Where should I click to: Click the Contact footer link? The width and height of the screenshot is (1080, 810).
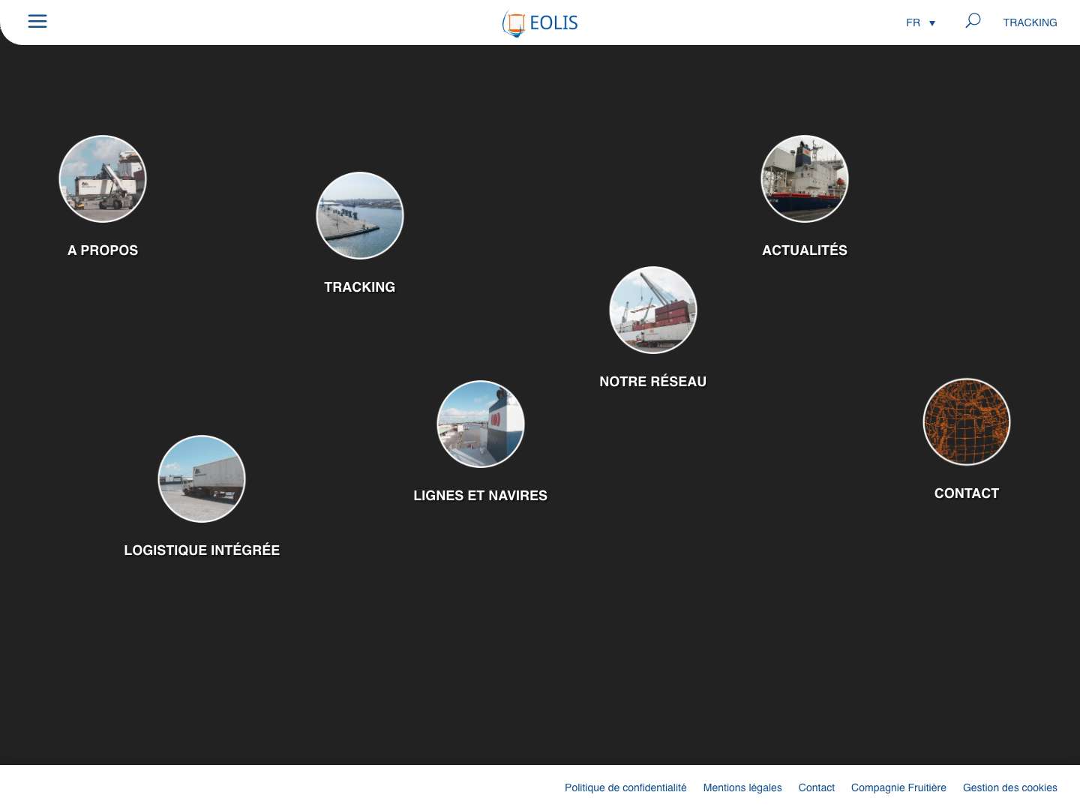(x=816, y=787)
